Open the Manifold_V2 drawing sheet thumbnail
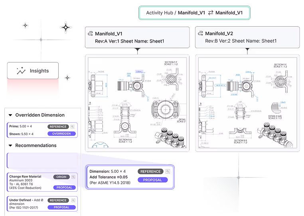 pos(248,103)
